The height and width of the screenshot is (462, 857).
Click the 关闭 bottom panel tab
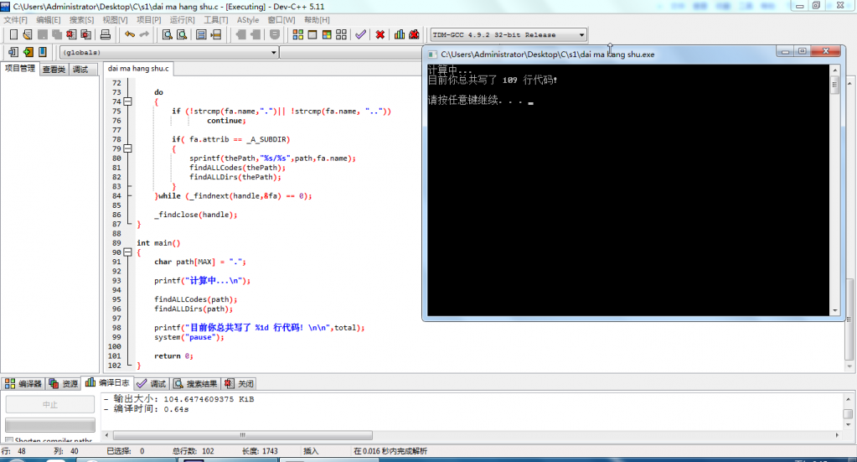point(239,383)
